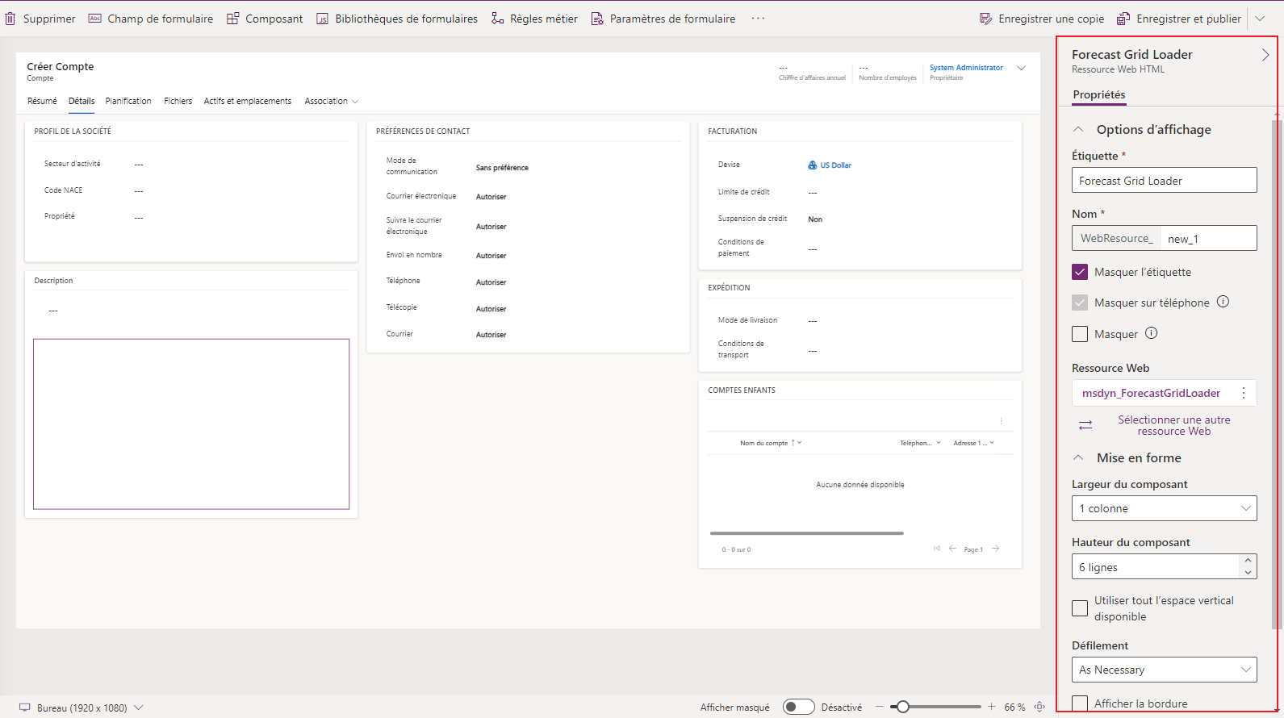Click the properties pane vertical scrollbar

pos(1276,375)
